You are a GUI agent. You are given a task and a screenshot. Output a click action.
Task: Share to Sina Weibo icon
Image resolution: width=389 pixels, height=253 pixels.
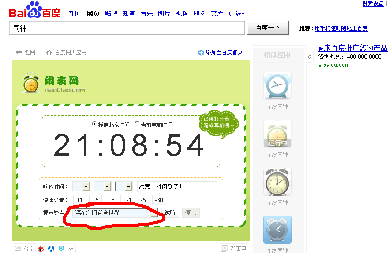[x=41, y=249]
